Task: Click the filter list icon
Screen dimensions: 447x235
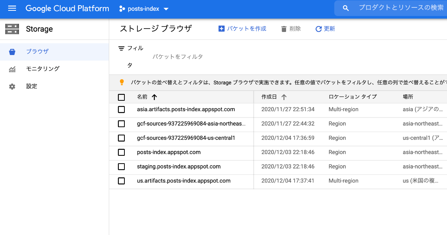Action: click(121, 48)
